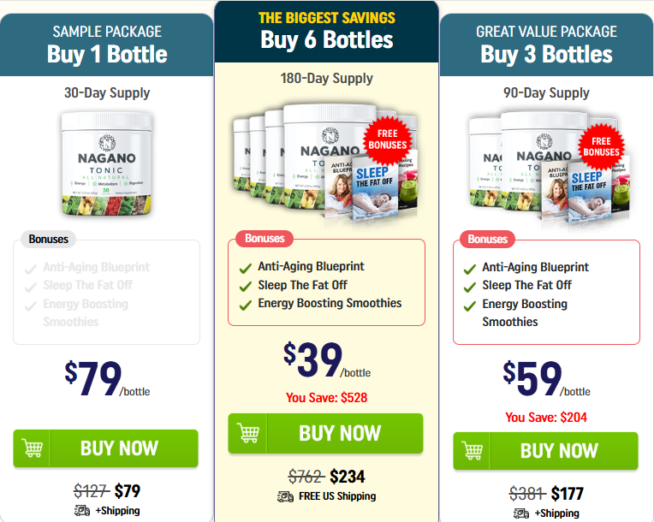Click truck icon under the $177 price

tap(521, 513)
